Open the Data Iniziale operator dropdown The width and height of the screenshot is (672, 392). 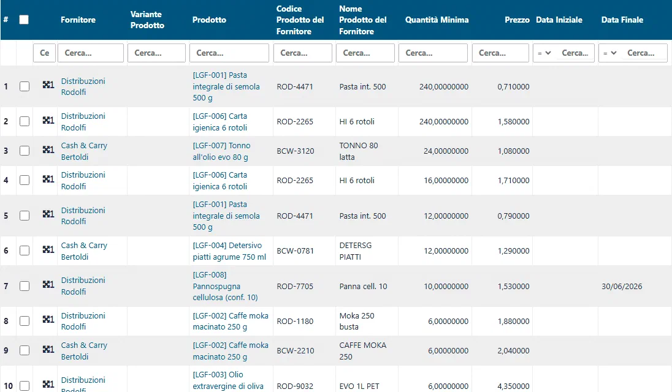[544, 53]
